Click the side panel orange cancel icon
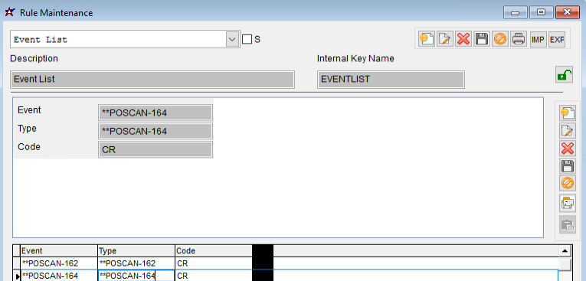 (568, 184)
